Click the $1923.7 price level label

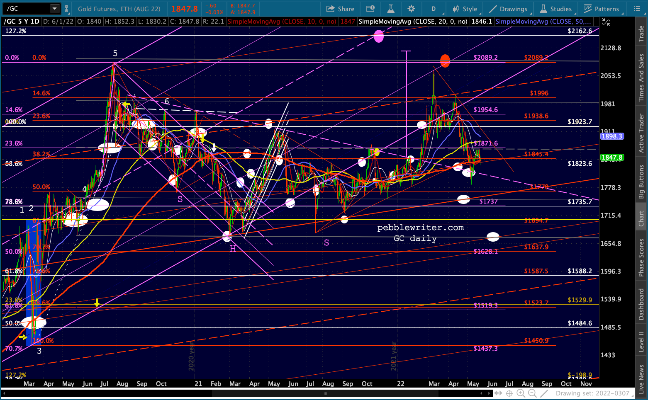580,122
